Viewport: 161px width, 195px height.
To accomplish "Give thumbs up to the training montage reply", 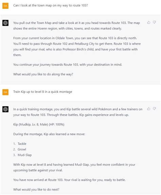I will pos(148,109).
